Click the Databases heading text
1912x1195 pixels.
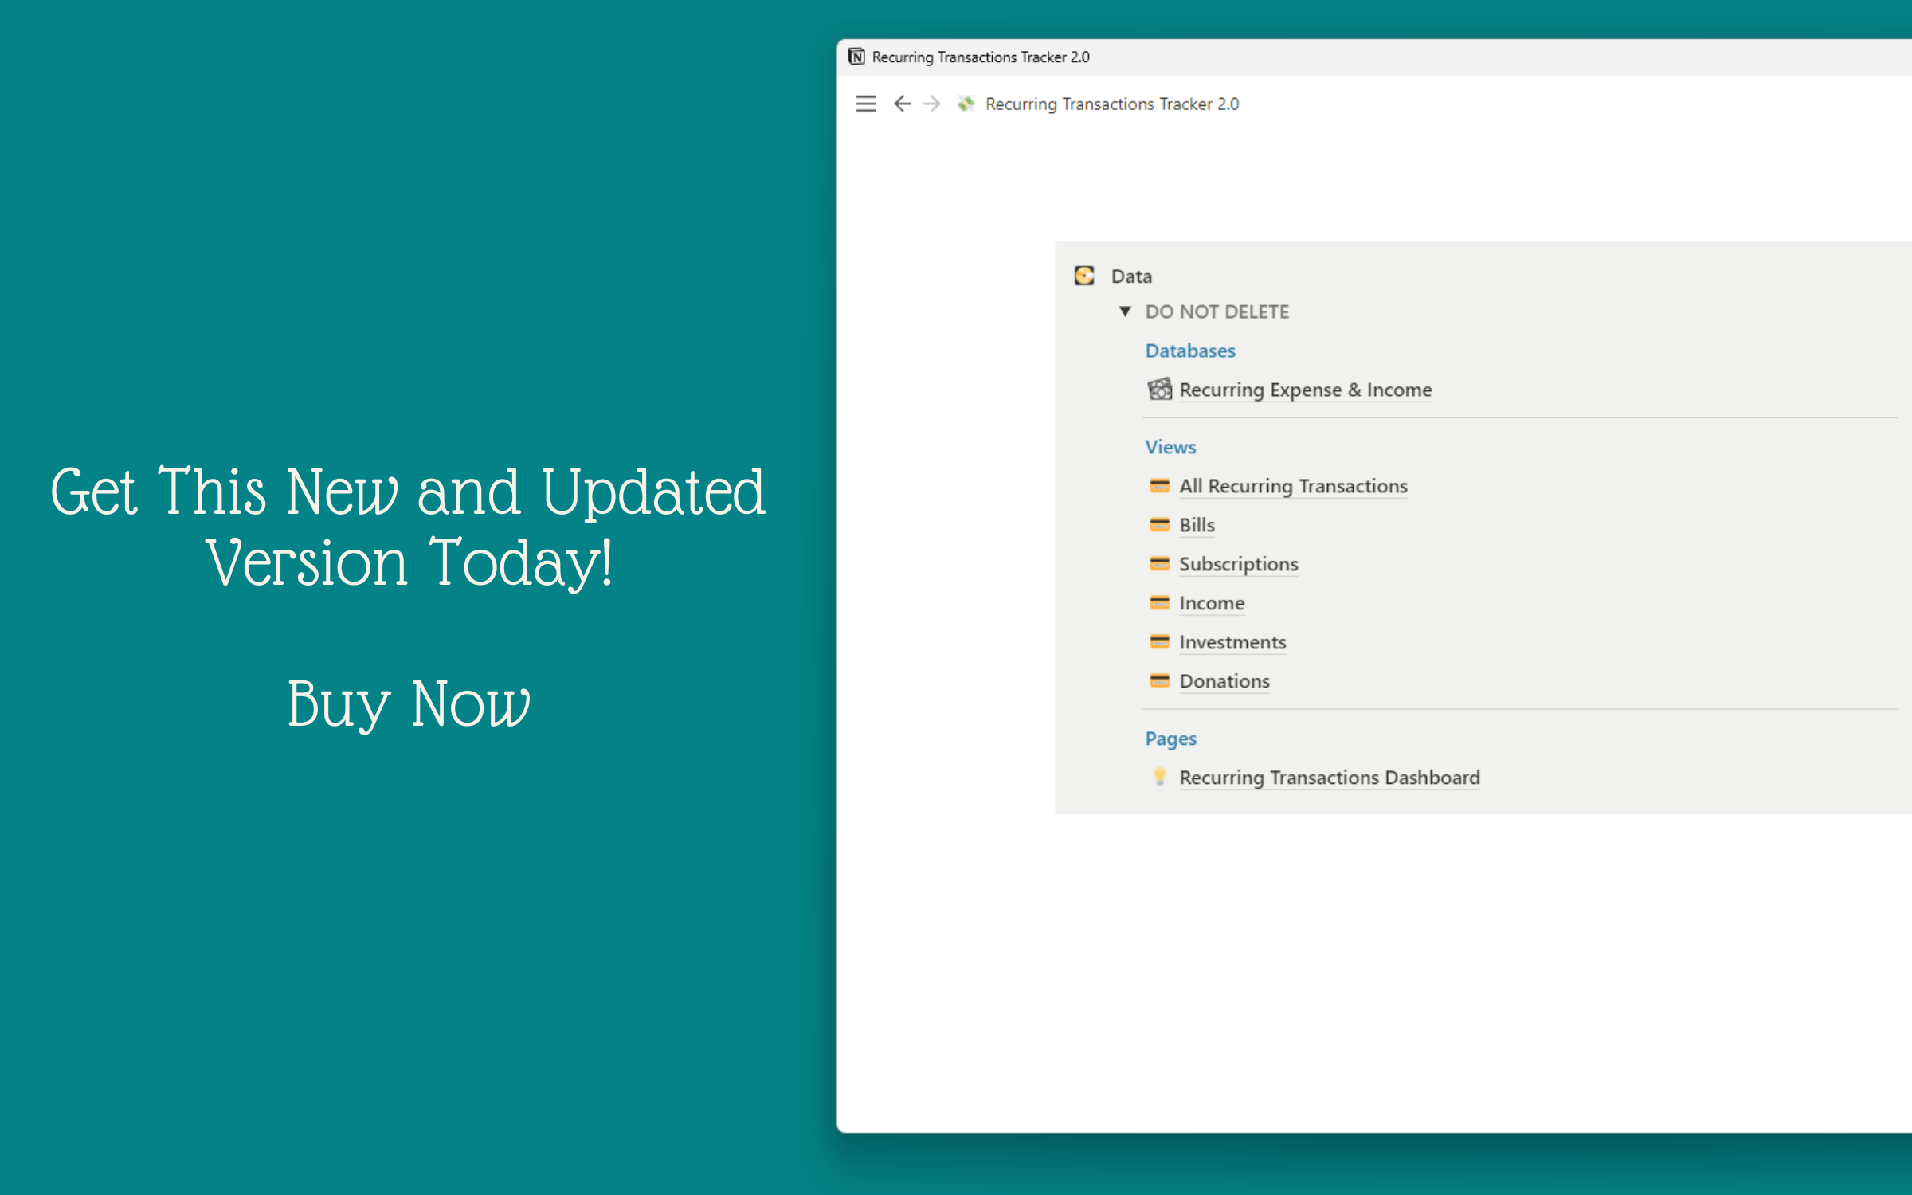click(1189, 351)
